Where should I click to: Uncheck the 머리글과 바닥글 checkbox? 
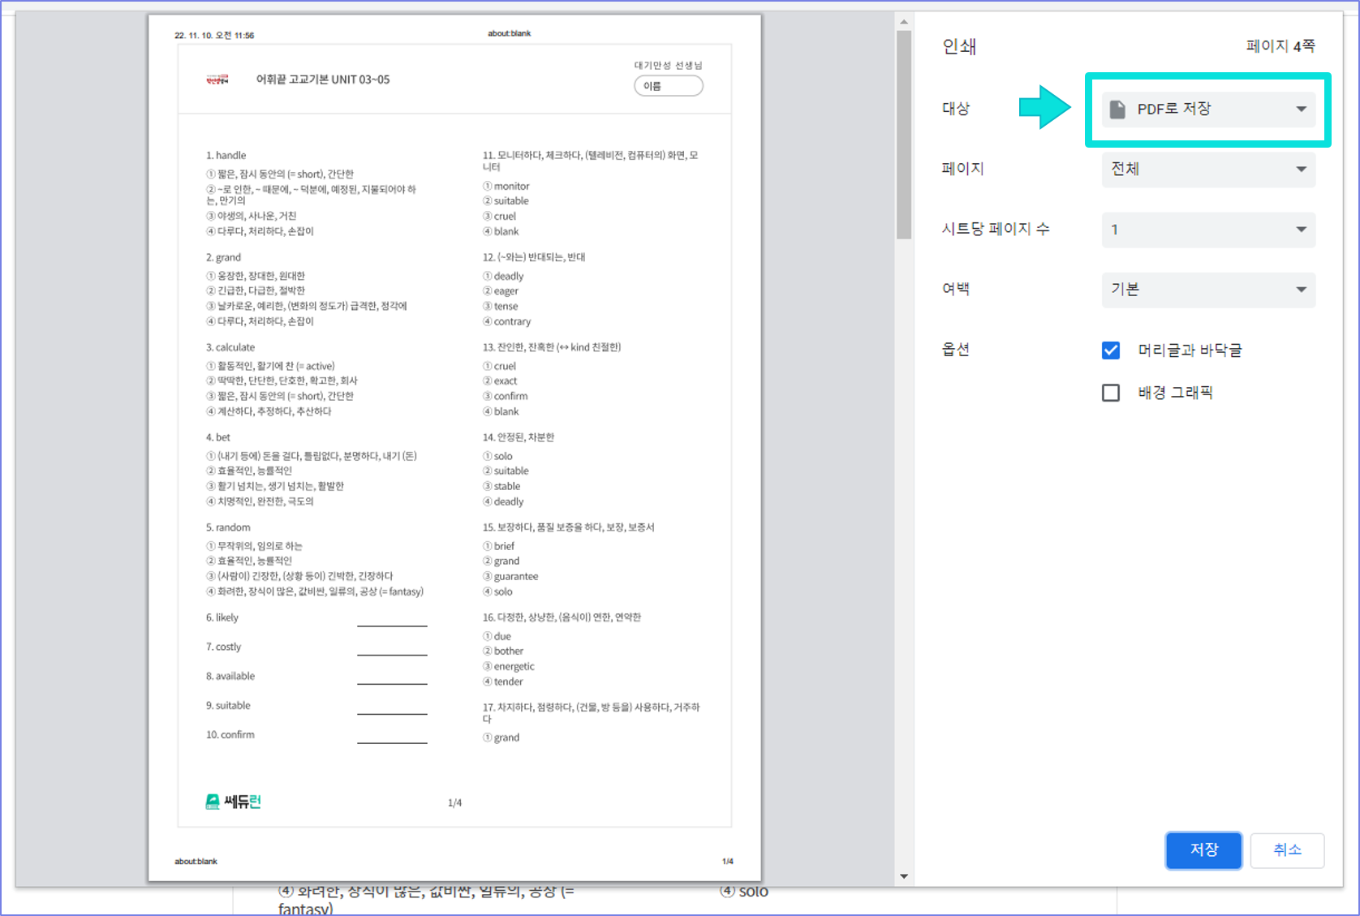click(1111, 350)
